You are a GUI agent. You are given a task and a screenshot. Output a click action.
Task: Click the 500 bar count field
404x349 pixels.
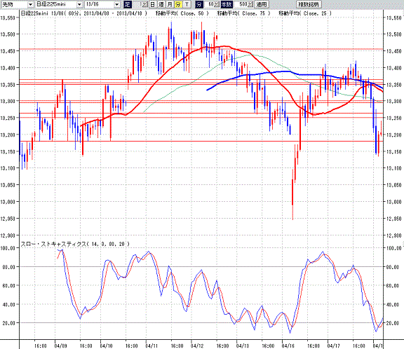(x=241, y=4)
